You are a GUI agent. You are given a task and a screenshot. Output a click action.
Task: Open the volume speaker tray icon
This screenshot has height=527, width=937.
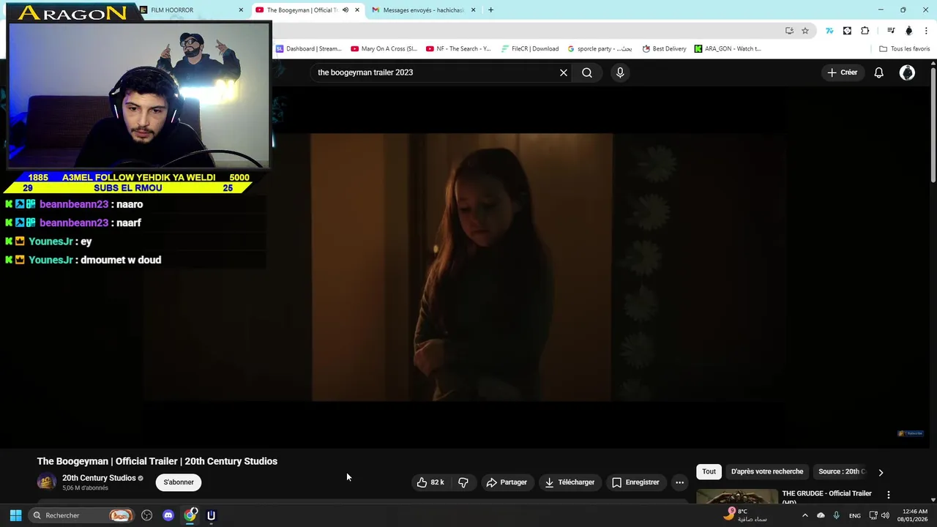tap(885, 515)
